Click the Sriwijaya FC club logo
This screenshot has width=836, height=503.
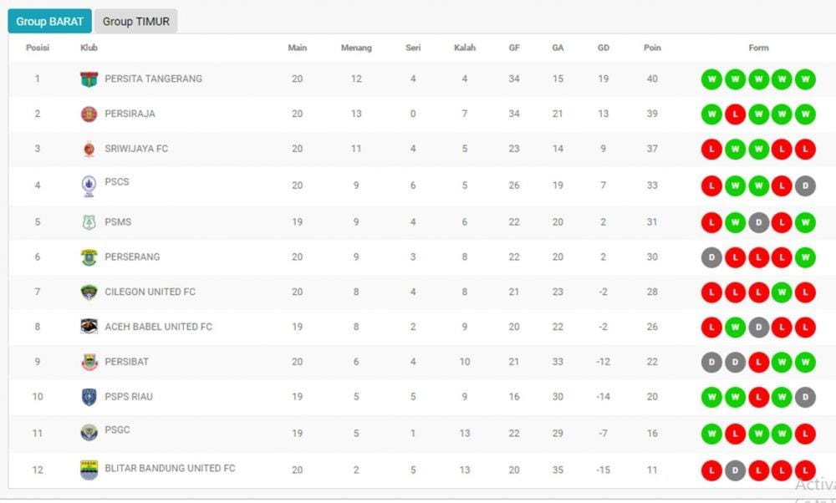89,150
